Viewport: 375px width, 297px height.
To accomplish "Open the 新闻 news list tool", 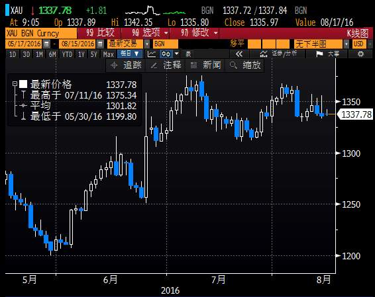I will (x=205, y=65).
